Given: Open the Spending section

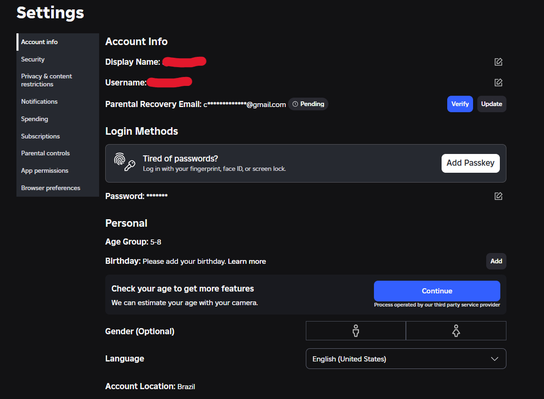Looking at the screenshot, I should 58,119.
